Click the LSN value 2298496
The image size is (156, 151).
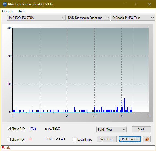[x=60, y=139]
